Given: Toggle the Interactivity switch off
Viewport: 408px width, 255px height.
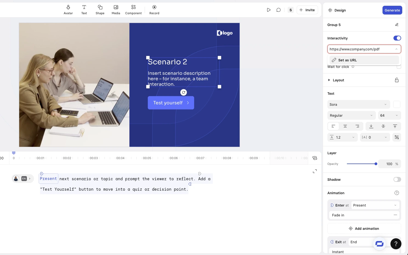Looking at the screenshot, I should (397, 38).
